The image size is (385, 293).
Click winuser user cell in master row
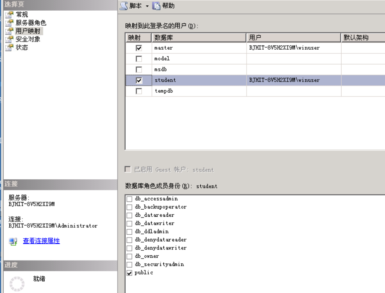tap(294, 48)
